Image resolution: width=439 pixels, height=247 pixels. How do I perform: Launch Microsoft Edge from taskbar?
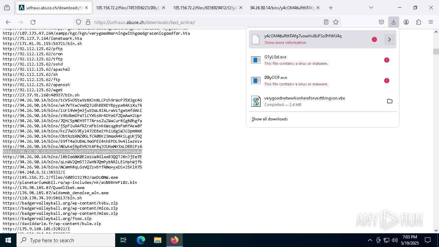[x=141, y=240]
